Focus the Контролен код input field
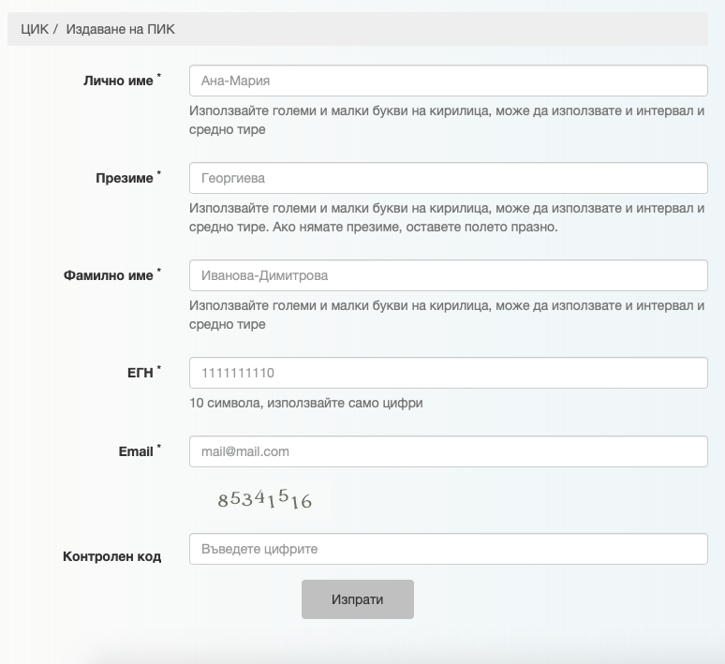 point(448,549)
